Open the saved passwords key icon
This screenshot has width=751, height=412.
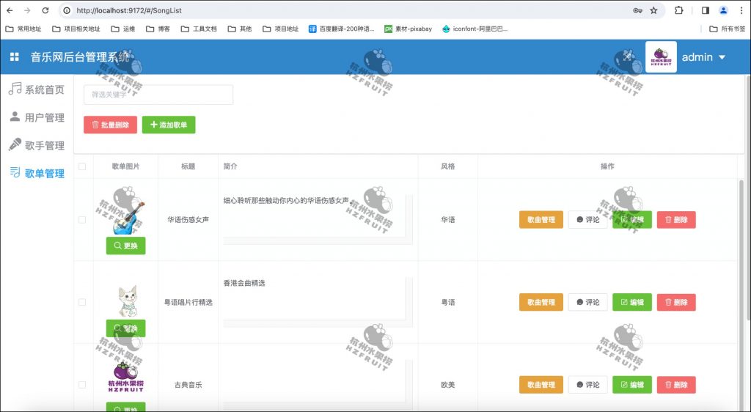637,10
